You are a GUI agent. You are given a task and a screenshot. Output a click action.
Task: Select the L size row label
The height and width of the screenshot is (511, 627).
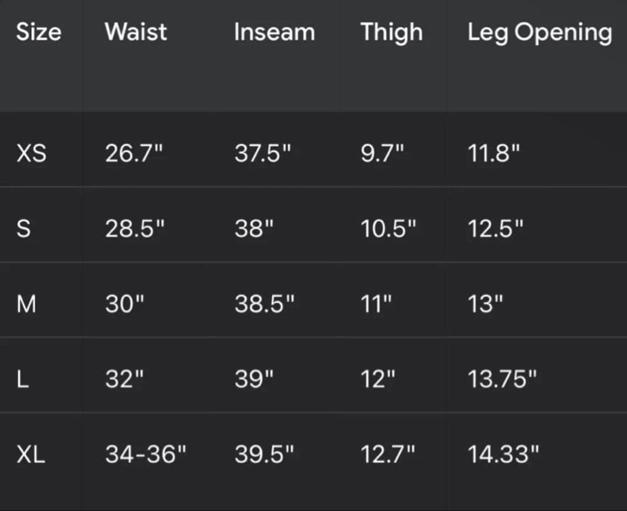(x=22, y=379)
